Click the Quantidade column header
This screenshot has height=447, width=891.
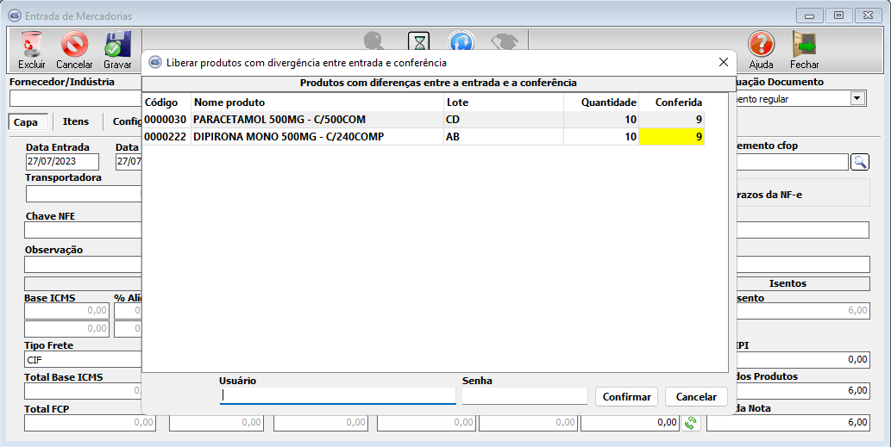(x=600, y=102)
